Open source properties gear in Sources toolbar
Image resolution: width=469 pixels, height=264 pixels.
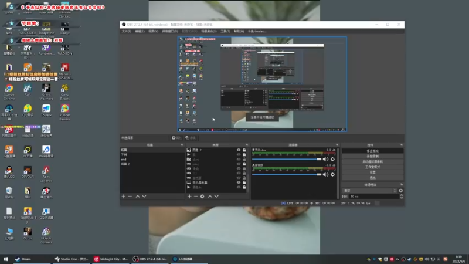click(x=202, y=197)
